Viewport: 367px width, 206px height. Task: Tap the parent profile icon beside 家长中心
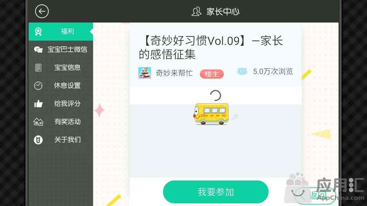click(x=196, y=11)
